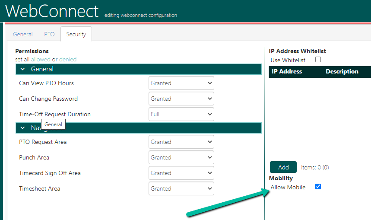Click the 'Items: 0 (0)' count text
Image resolution: width=371 pixels, height=220 pixels.
(x=315, y=167)
